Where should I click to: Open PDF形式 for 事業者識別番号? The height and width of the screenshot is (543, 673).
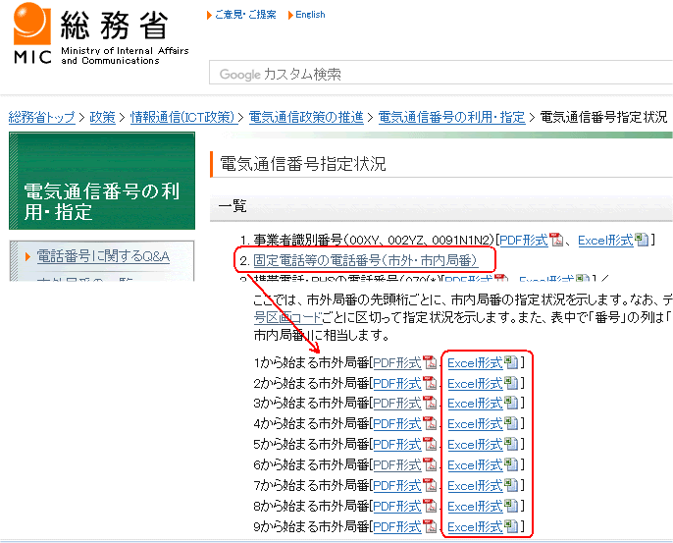point(524,240)
